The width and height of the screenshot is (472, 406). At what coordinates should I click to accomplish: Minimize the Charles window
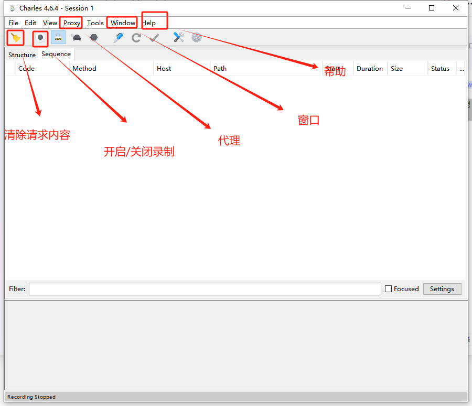(408, 8)
